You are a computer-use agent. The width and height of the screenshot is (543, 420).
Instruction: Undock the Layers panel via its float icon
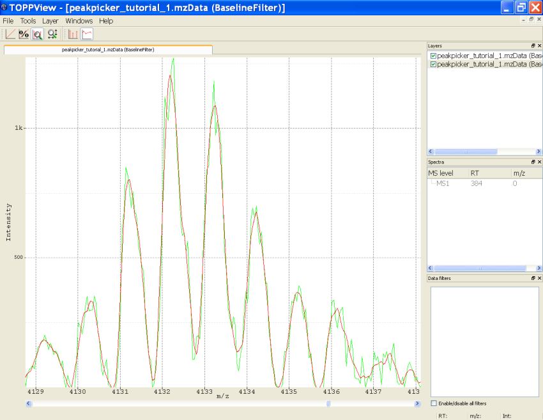pyautogui.click(x=533, y=45)
